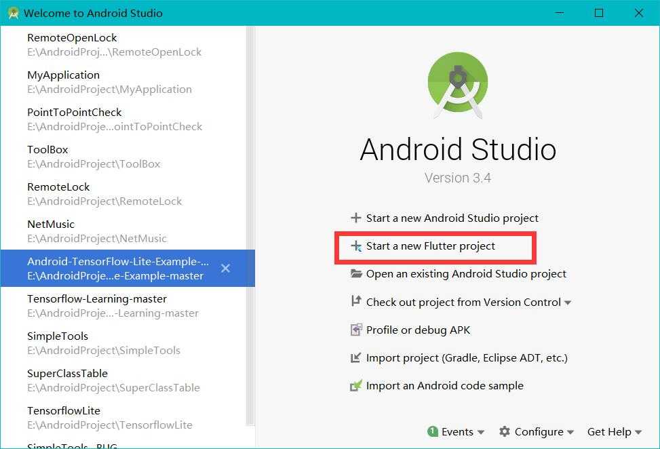Open recent project Tensorflow-Learning-master
This screenshot has height=449, width=660.
(x=124, y=306)
